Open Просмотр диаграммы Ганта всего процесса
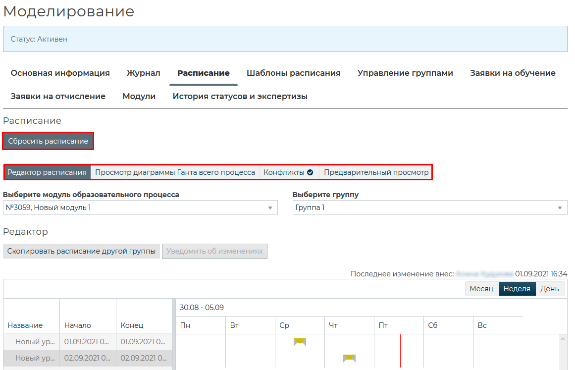This screenshot has width=575, height=370. coord(175,172)
